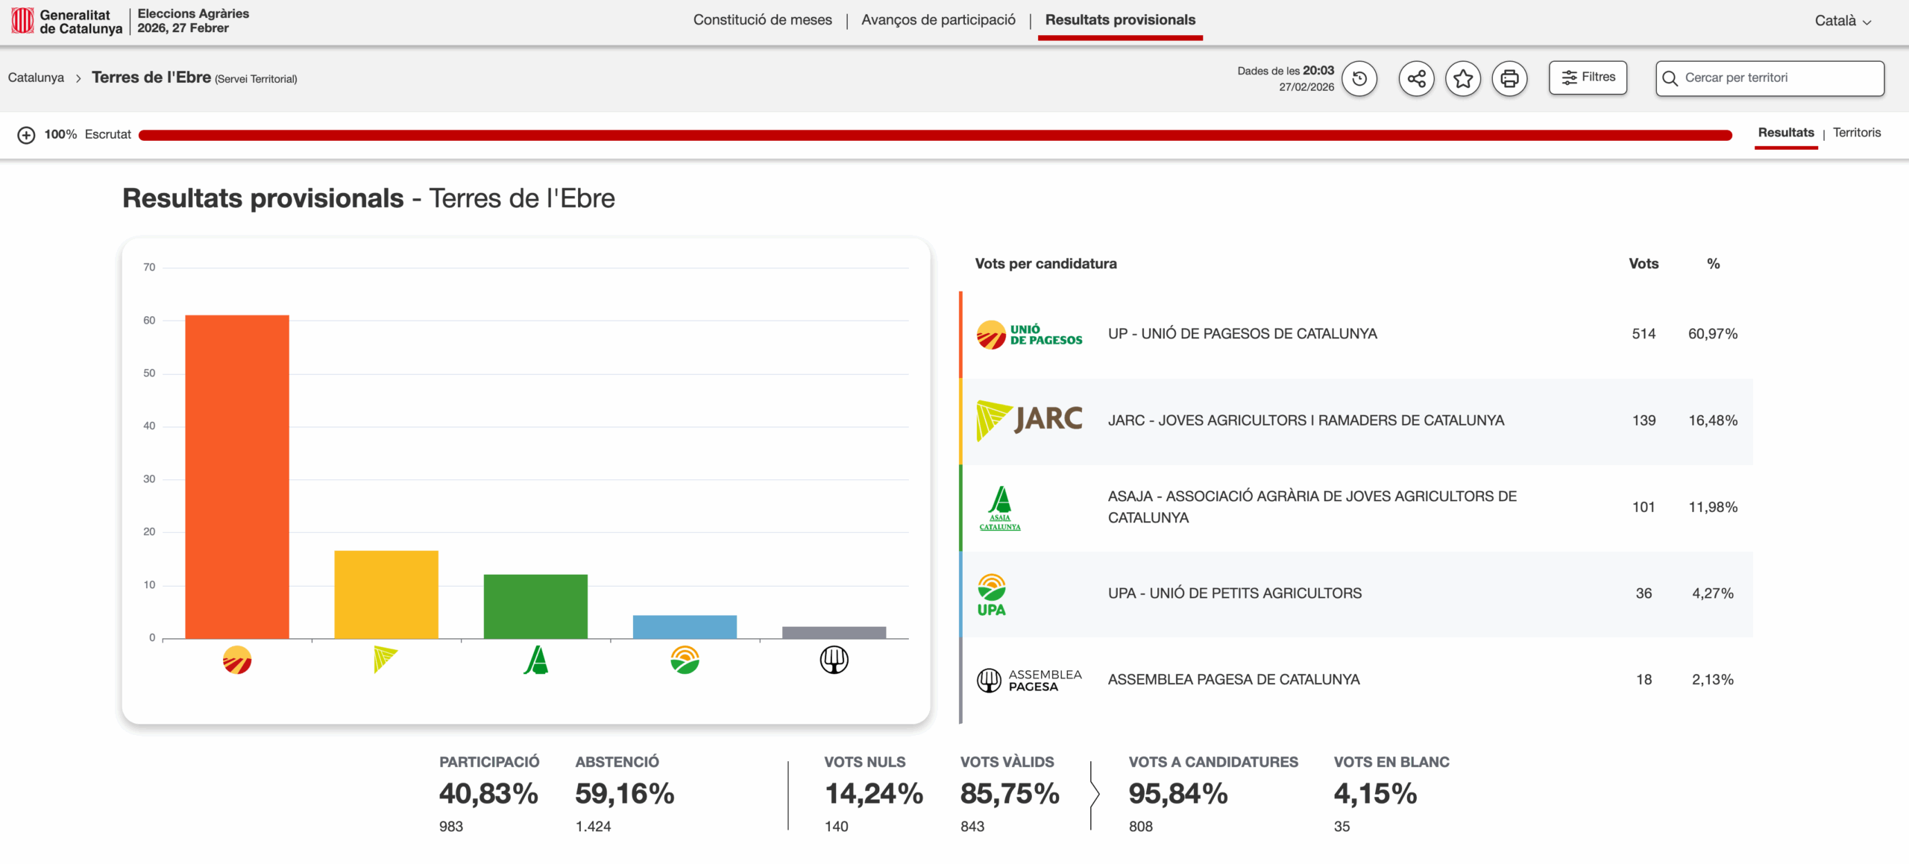Expand scrutiny details with plus icon

point(26,135)
